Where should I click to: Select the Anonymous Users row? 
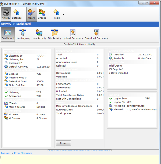[80, 62]
